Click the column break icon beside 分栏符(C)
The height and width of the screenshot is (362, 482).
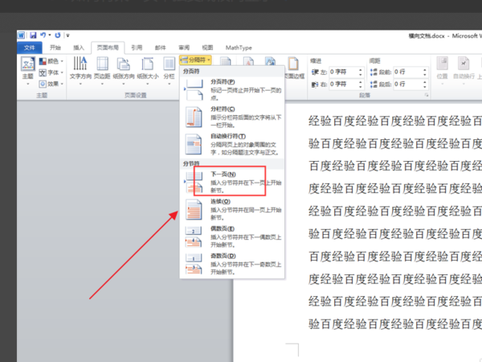(194, 117)
